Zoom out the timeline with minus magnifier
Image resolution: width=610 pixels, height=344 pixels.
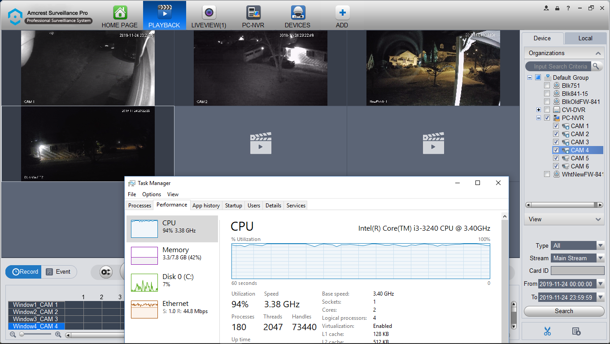pos(13,334)
